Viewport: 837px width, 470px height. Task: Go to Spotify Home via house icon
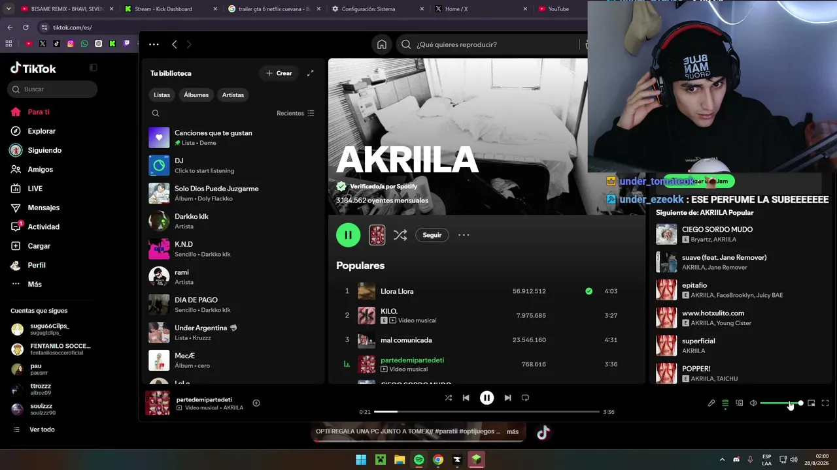pos(382,44)
